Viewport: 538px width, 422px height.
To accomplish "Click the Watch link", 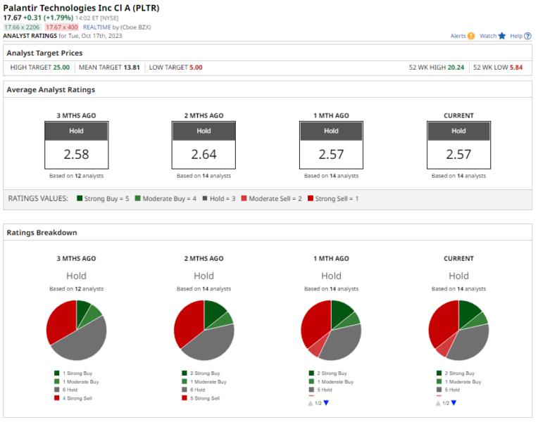I will [488, 36].
